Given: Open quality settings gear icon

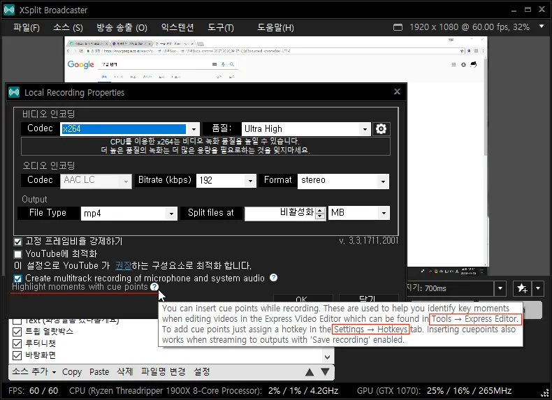Looking at the screenshot, I should click(381, 128).
